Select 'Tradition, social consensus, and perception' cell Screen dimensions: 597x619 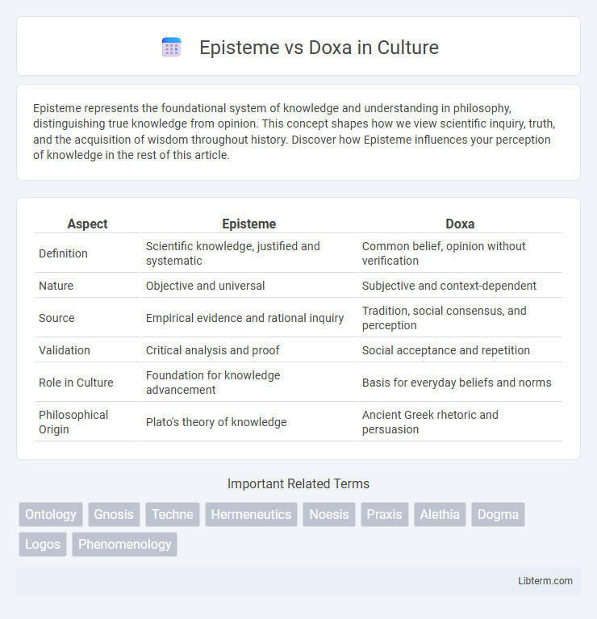[x=460, y=318]
